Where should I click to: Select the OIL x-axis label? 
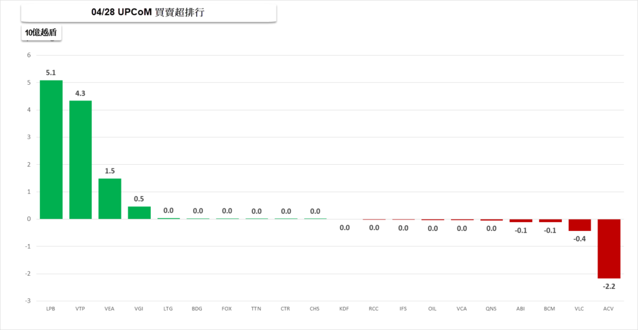(x=432, y=308)
